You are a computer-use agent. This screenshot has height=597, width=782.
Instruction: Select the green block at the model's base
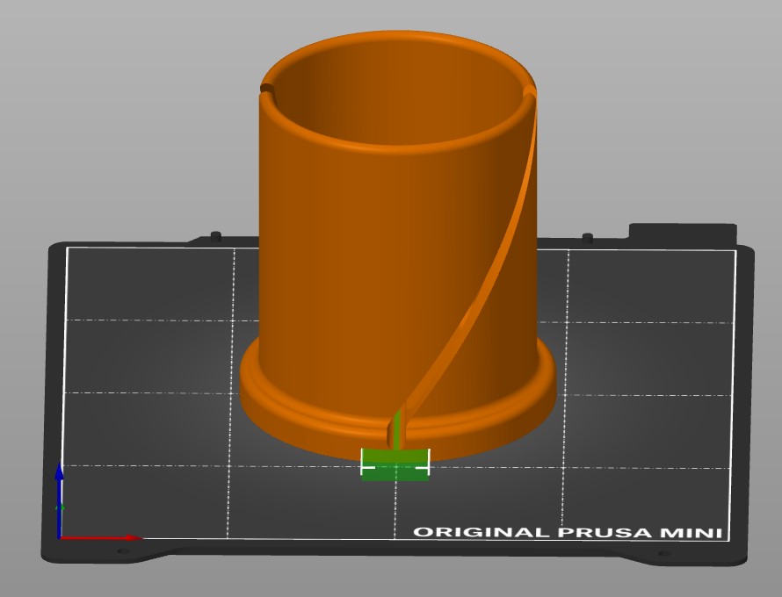tap(395, 464)
